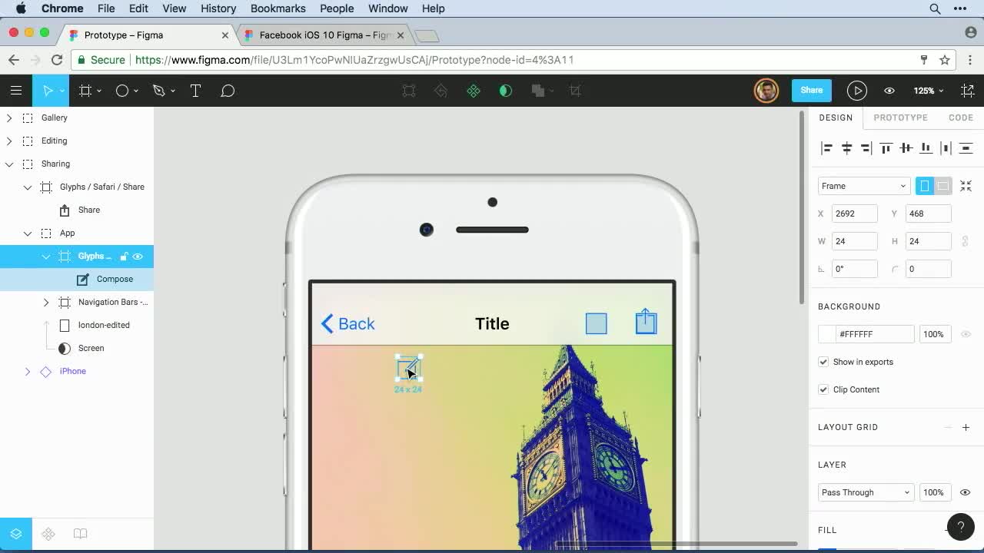Disable Clip Content
The height and width of the screenshot is (553, 984).
point(823,389)
